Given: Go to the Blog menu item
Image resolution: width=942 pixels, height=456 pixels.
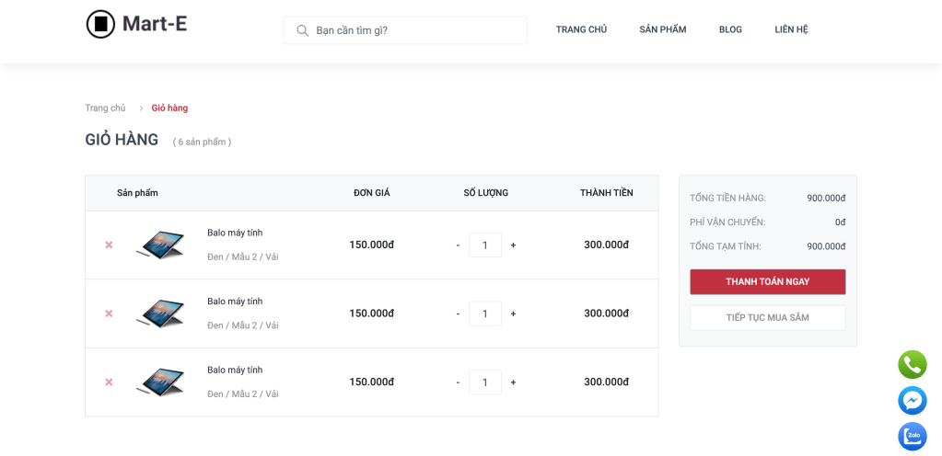Looking at the screenshot, I should coord(730,29).
